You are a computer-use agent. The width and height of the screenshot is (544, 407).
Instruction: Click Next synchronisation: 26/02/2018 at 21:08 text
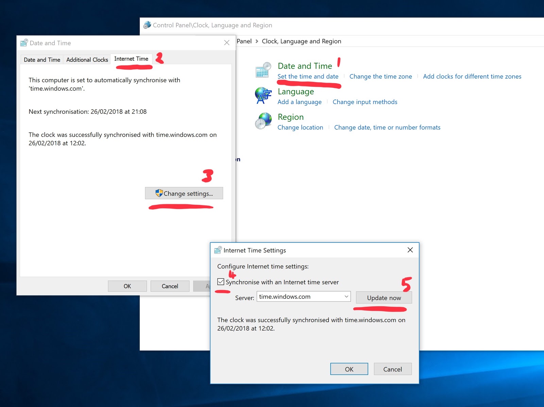tap(88, 112)
